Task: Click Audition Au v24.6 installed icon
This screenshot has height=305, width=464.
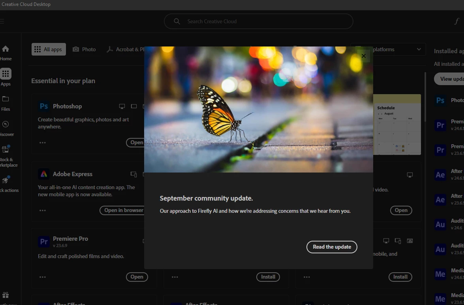Action: point(440,224)
